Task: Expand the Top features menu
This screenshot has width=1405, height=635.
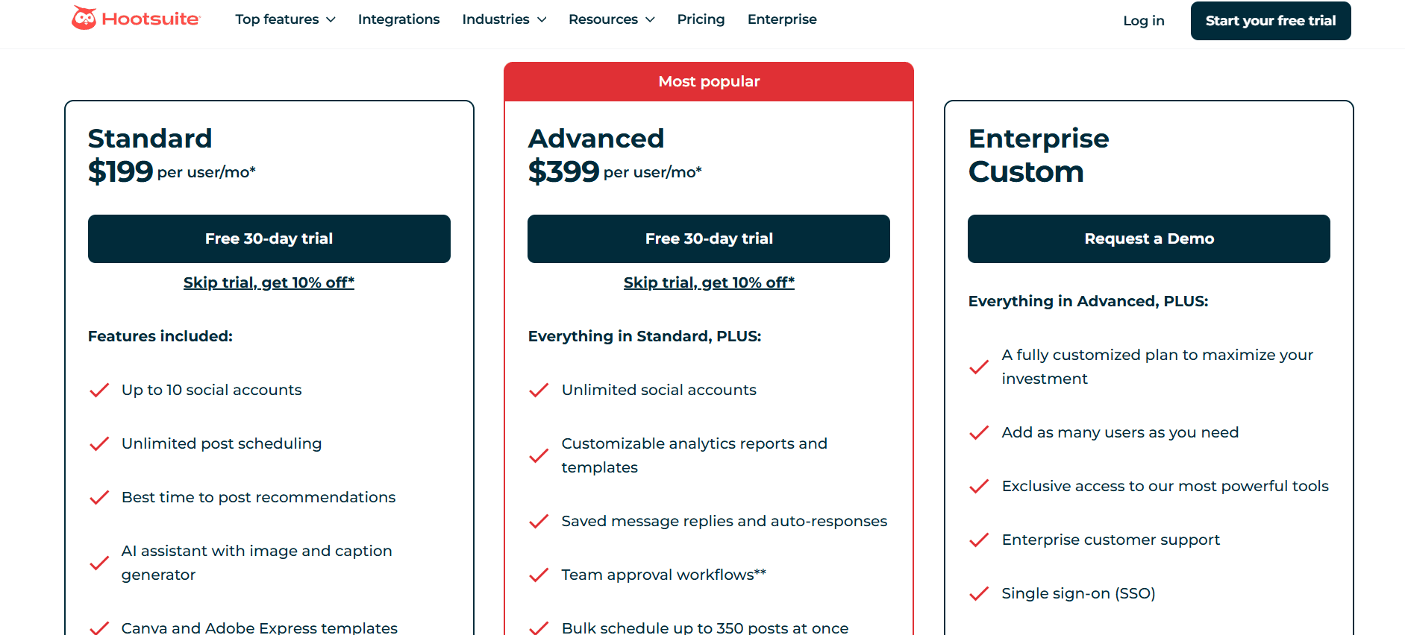Action: coord(285,19)
